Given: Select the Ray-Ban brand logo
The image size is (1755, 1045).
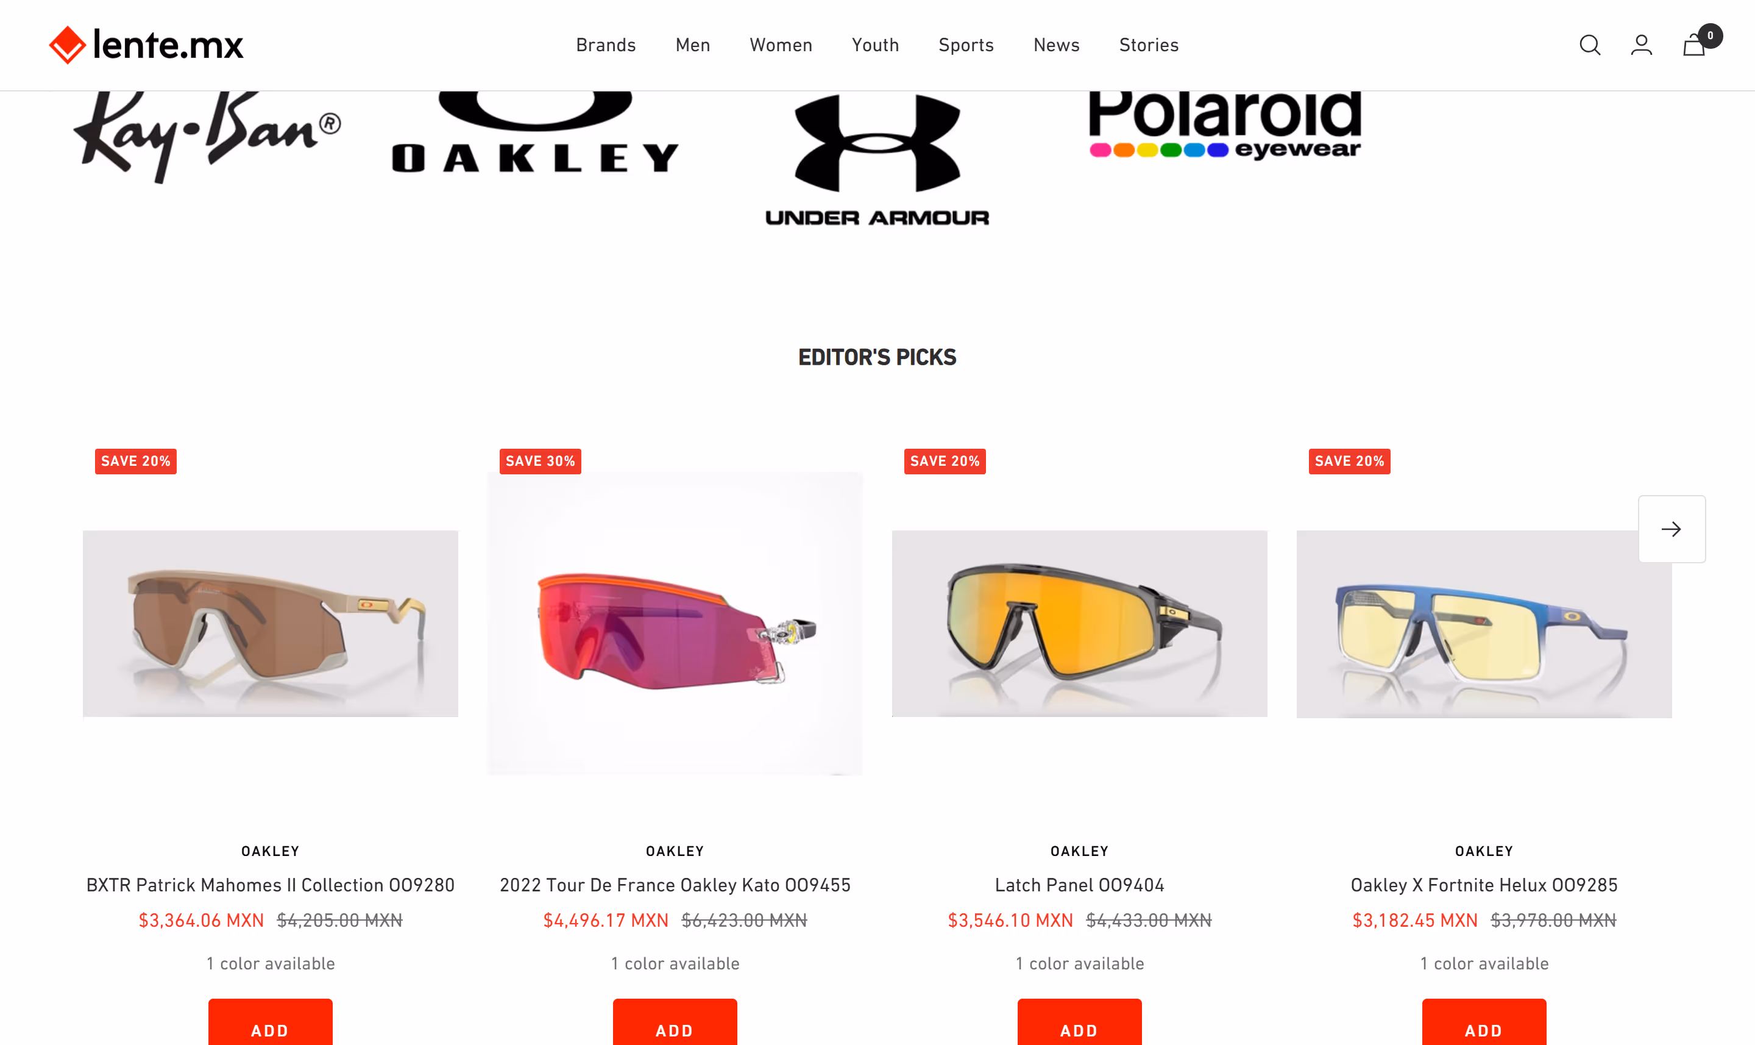Looking at the screenshot, I should pyautogui.click(x=208, y=136).
